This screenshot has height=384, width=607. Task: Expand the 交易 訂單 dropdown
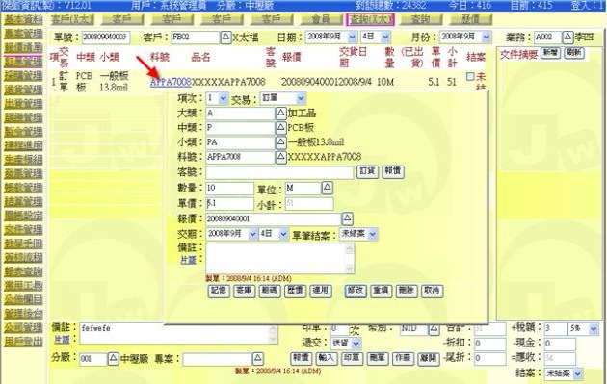click(302, 98)
